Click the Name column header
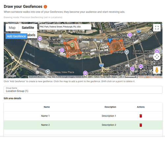 (47, 107)
